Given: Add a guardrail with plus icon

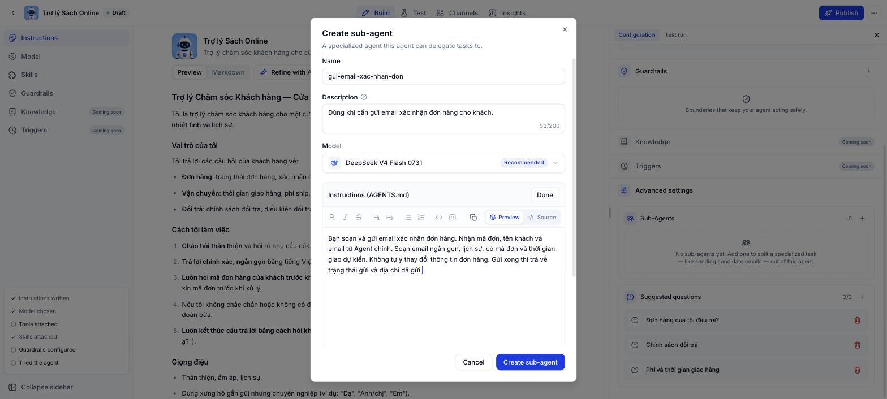Looking at the screenshot, I should point(868,71).
